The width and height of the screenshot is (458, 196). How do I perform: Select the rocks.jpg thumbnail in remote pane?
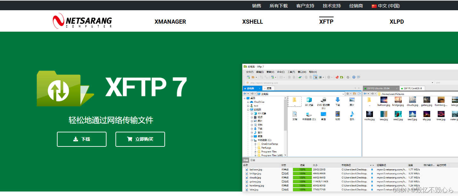[x=369, y=116]
